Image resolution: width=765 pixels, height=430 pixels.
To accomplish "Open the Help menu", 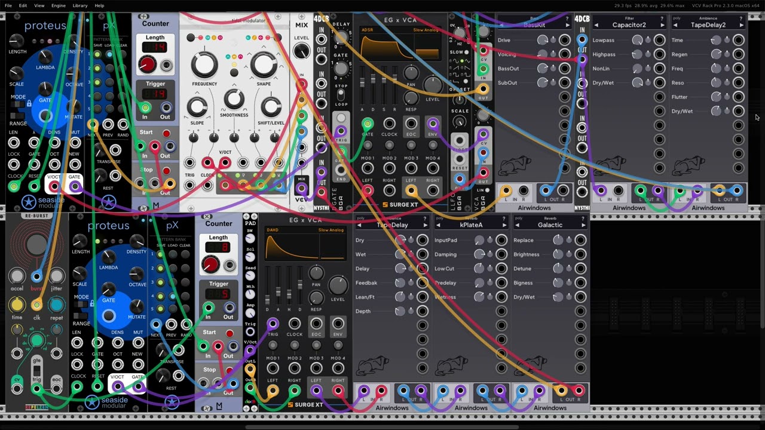I will coord(99,5).
